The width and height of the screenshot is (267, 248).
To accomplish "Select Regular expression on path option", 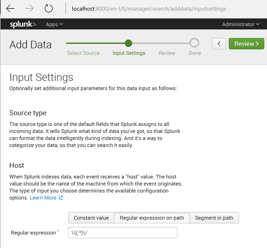I will 152,218.
